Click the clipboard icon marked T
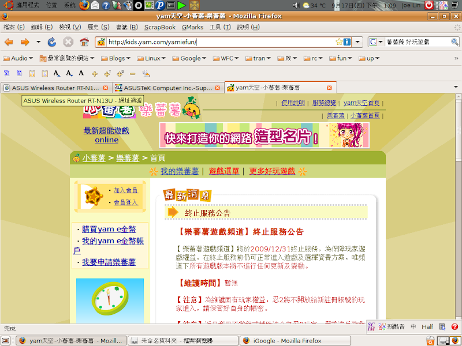The height and width of the screenshot is (346, 462). click(x=32, y=74)
